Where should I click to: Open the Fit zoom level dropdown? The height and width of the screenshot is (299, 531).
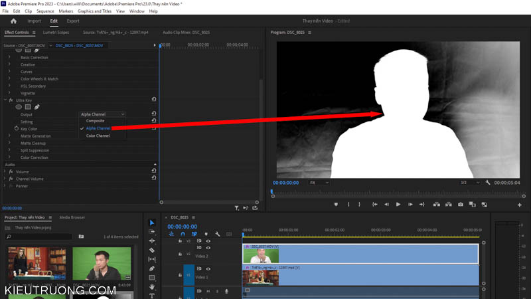[319, 183]
